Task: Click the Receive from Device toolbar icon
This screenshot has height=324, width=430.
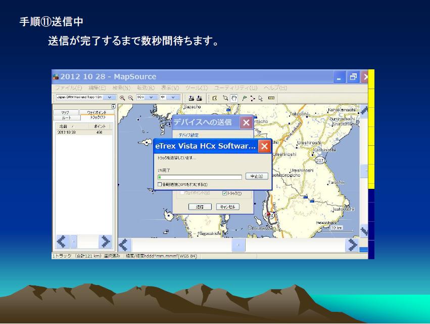Action: (200, 98)
